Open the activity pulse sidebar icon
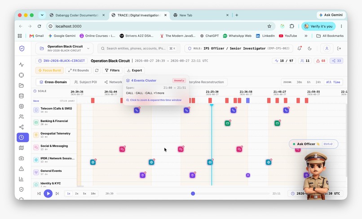The image size is (362, 219). coord(22,65)
